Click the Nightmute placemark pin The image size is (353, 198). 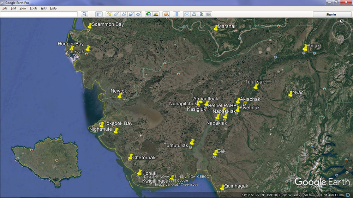coord(116,131)
